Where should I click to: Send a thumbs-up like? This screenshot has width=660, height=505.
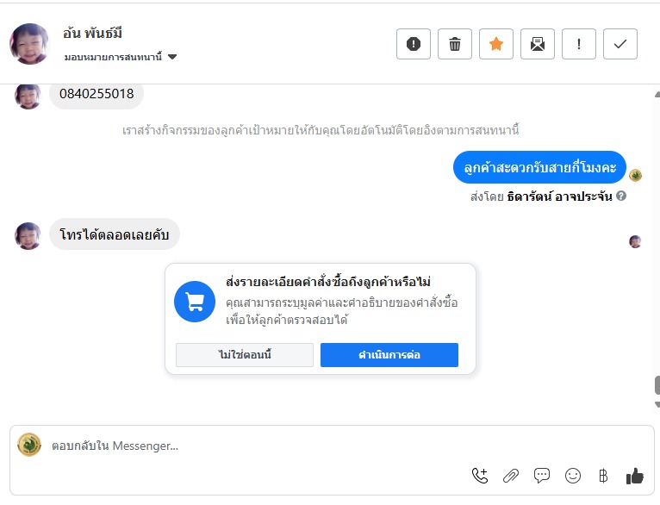[x=635, y=475]
